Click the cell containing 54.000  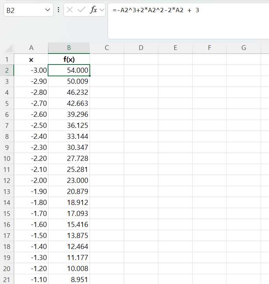(x=69, y=70)
